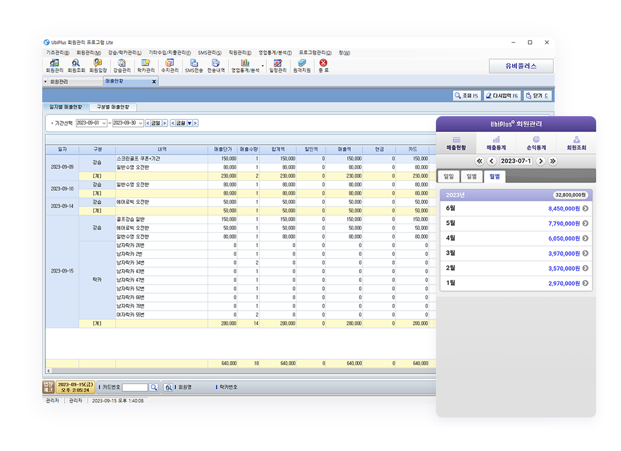Click horizontal scrollbar left arrow under table

[48, 371]
